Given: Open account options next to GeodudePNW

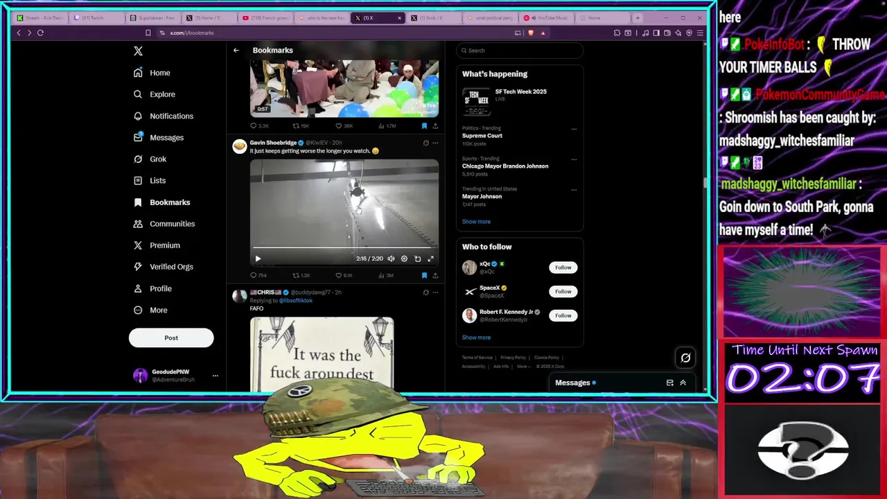Looking at the screenshot, I should 216,376.
